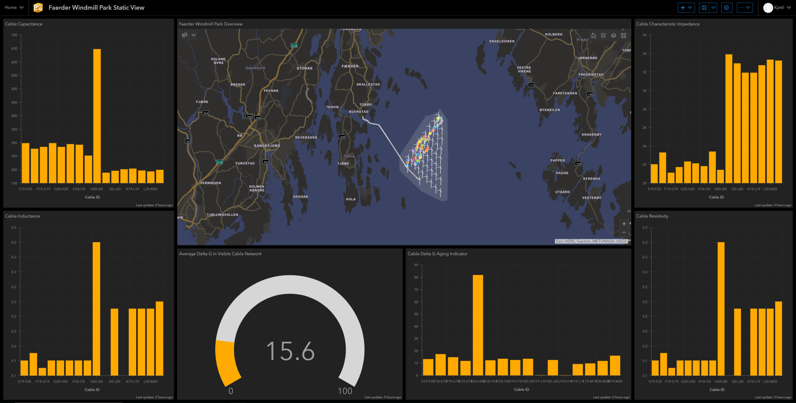
Task: Click the ArcGIS Dashboards logo icon
Action: 38,8
